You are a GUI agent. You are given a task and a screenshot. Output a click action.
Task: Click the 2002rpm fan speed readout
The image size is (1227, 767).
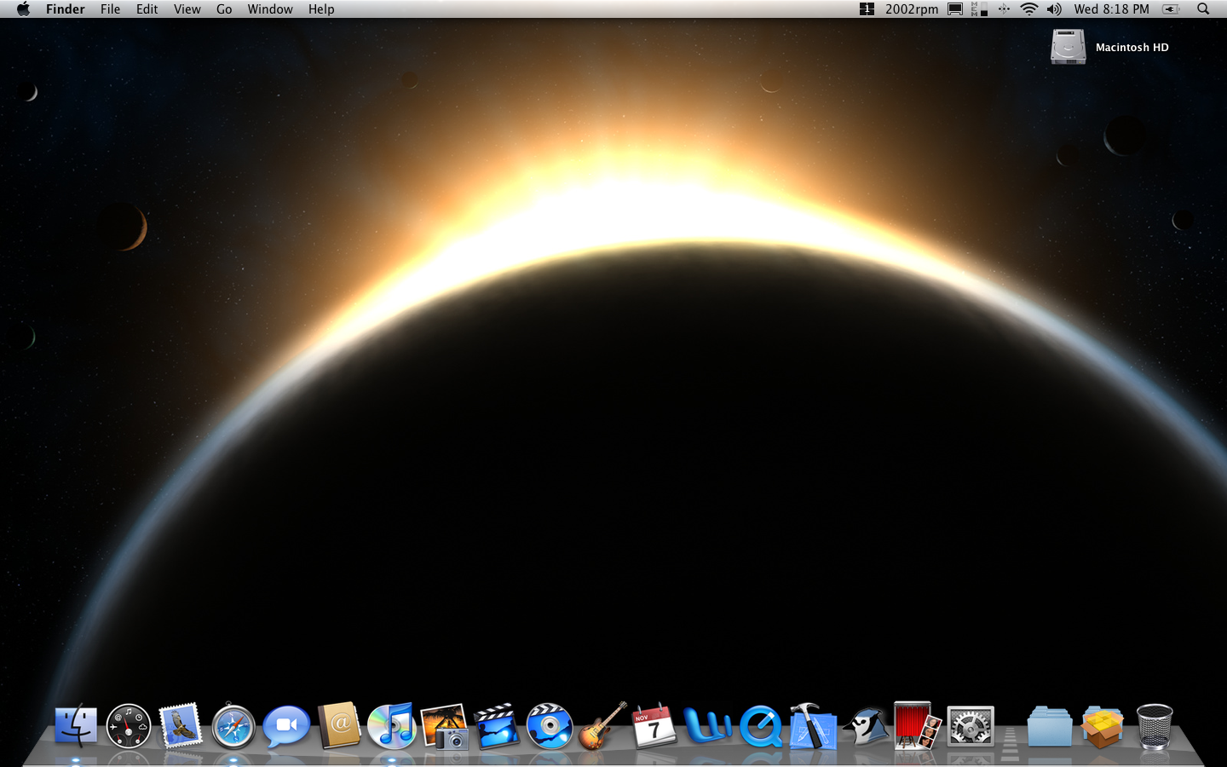[912, 9]
